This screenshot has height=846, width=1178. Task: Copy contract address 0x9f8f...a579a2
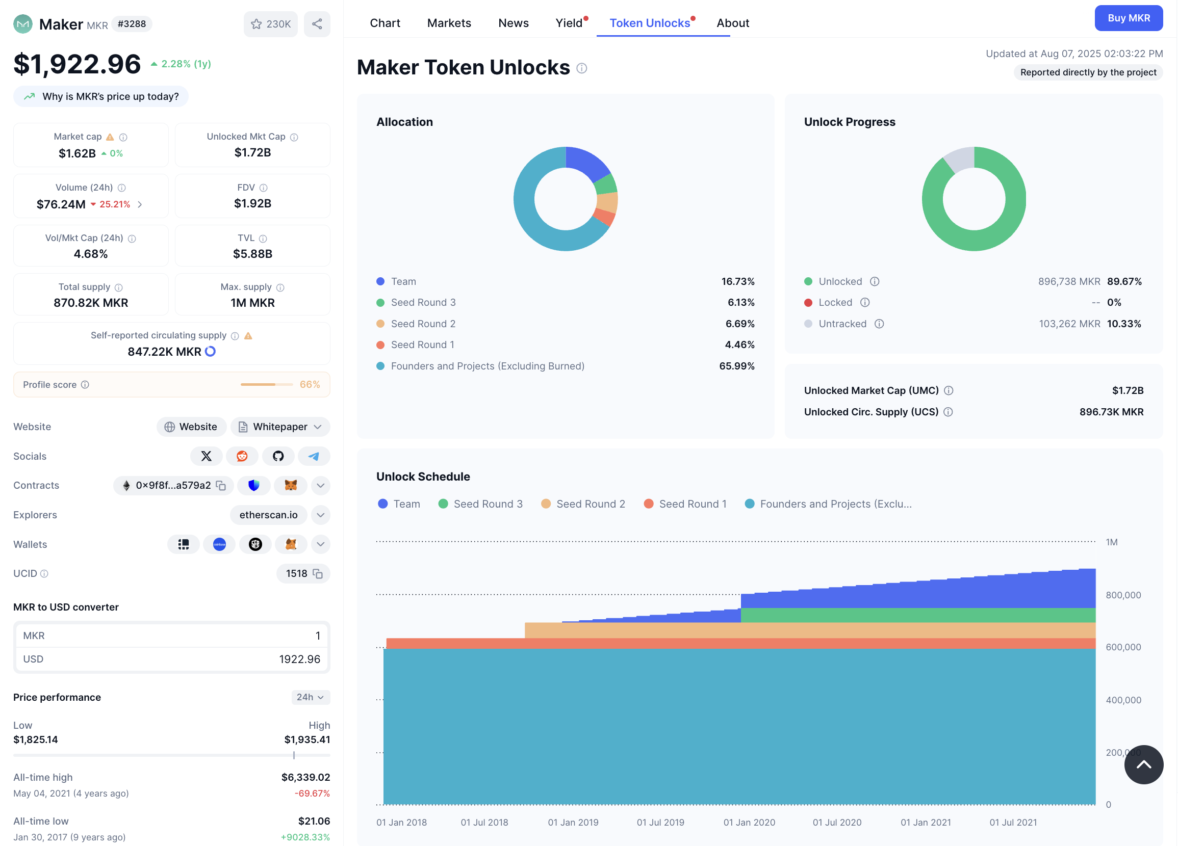tap(221, 486)
